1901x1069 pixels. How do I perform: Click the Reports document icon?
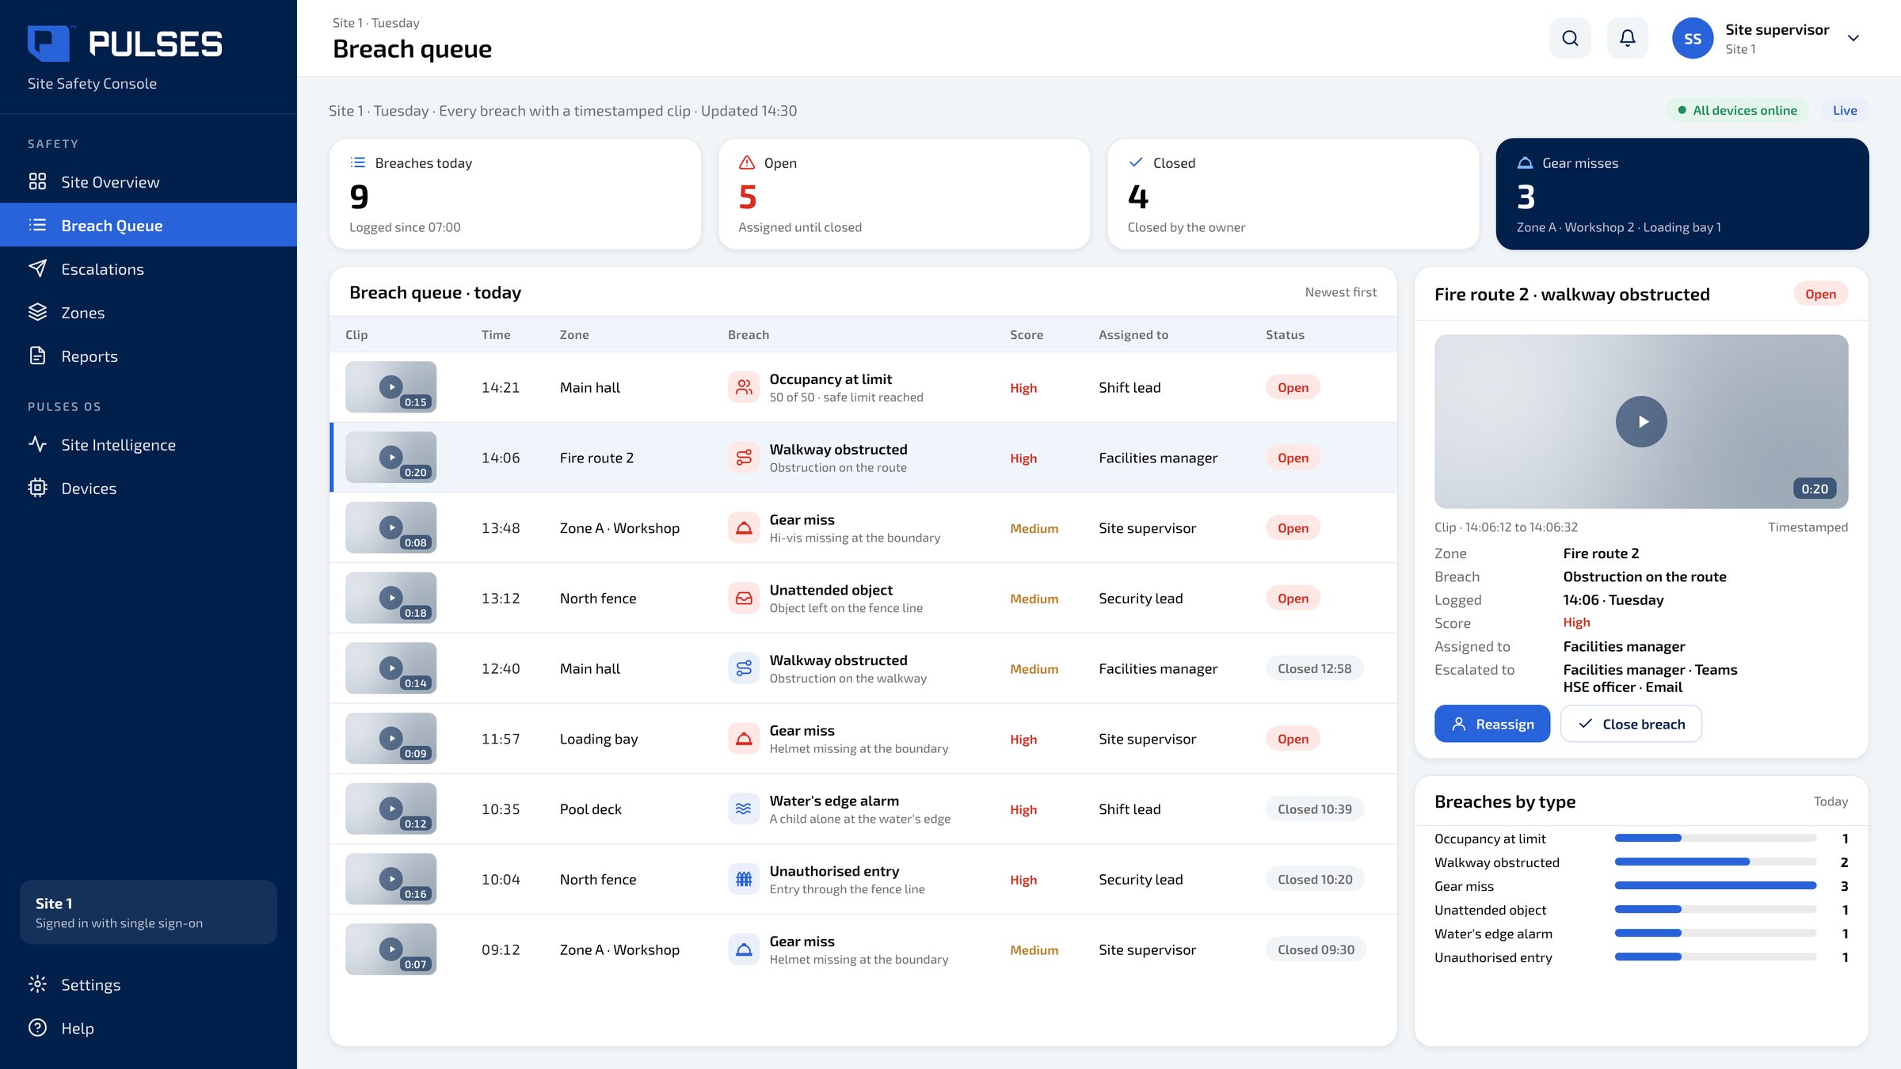click(37, 356)
